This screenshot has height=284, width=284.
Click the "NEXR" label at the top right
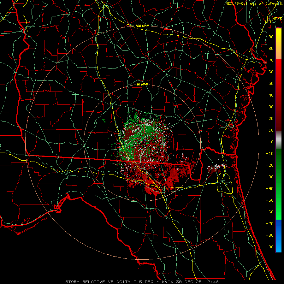click(x=277, y=19)
